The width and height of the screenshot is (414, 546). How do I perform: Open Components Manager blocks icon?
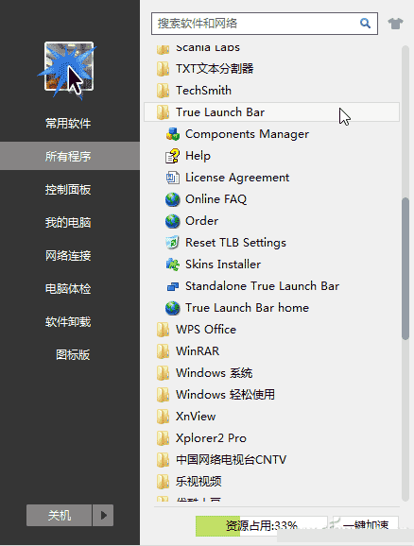click(x=172, y=134)
